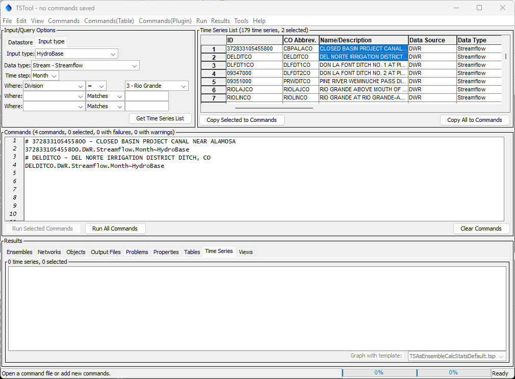Open the Views results tab
Viewport: 515px width, 379px height.
pyautogui.click(x=246, y=252)
